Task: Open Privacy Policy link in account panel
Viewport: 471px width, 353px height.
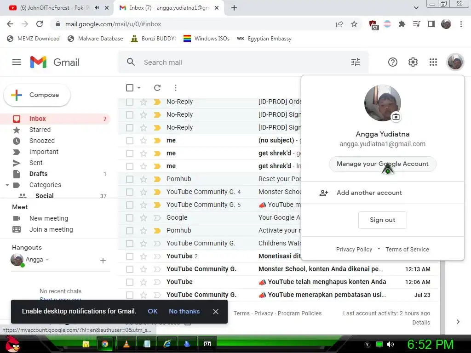Action: [354, 250]
